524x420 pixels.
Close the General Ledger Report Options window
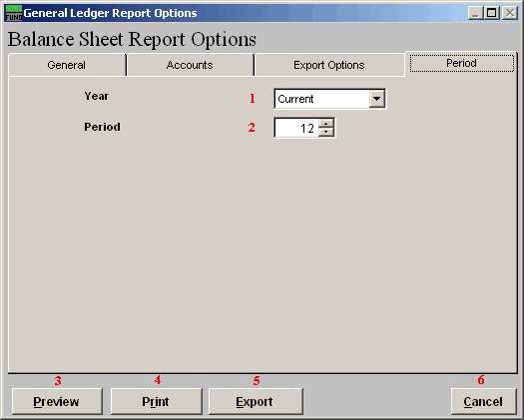tap(510, 13)
